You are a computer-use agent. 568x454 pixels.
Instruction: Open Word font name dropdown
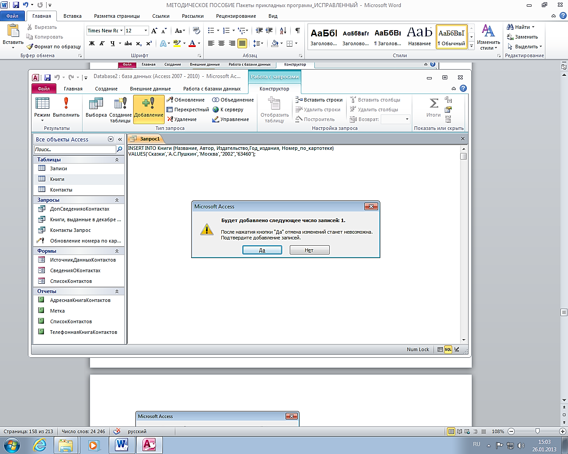click(x=122, y=31)
